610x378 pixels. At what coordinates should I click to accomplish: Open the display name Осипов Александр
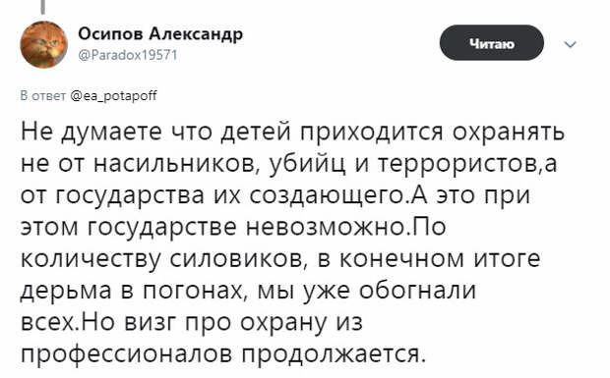[160, 34]
